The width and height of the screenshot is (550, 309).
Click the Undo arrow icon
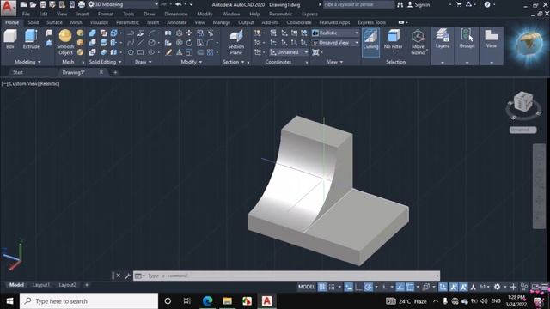(x=178, y=4)
